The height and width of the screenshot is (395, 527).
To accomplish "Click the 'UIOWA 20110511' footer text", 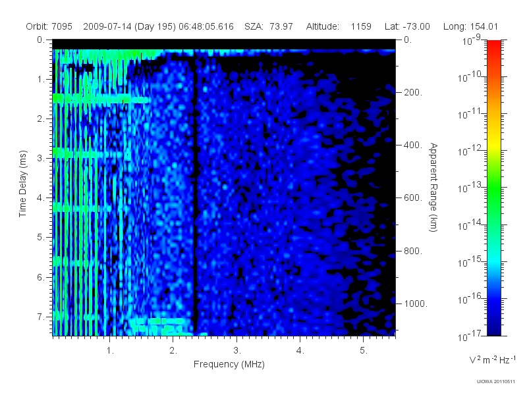I will [496, 381].
